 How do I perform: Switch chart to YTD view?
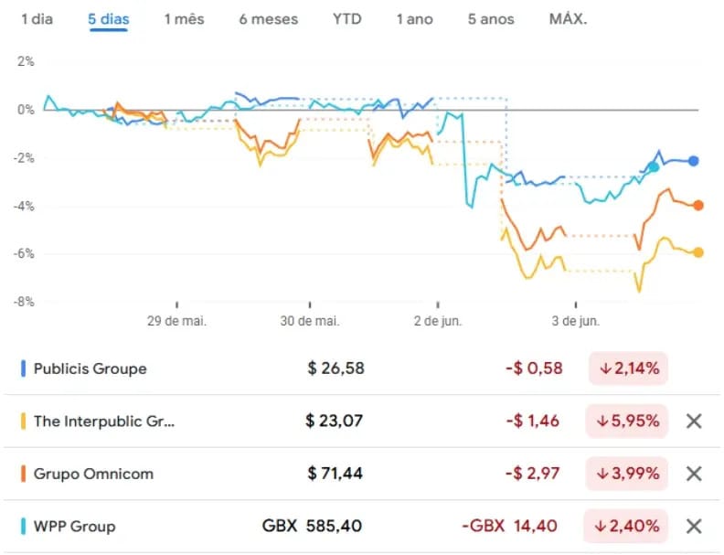(347, 19)
